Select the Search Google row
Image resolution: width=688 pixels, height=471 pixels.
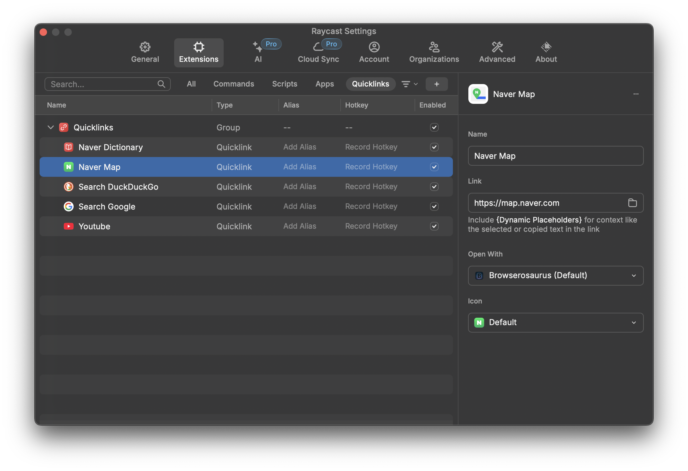(x=246, y=206)
